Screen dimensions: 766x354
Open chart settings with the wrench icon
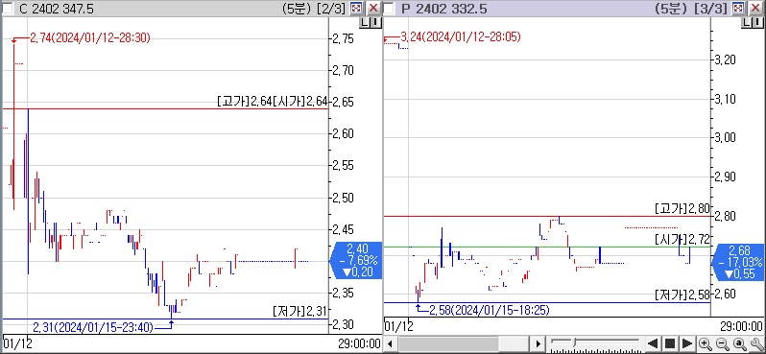[x=756, y=343]
